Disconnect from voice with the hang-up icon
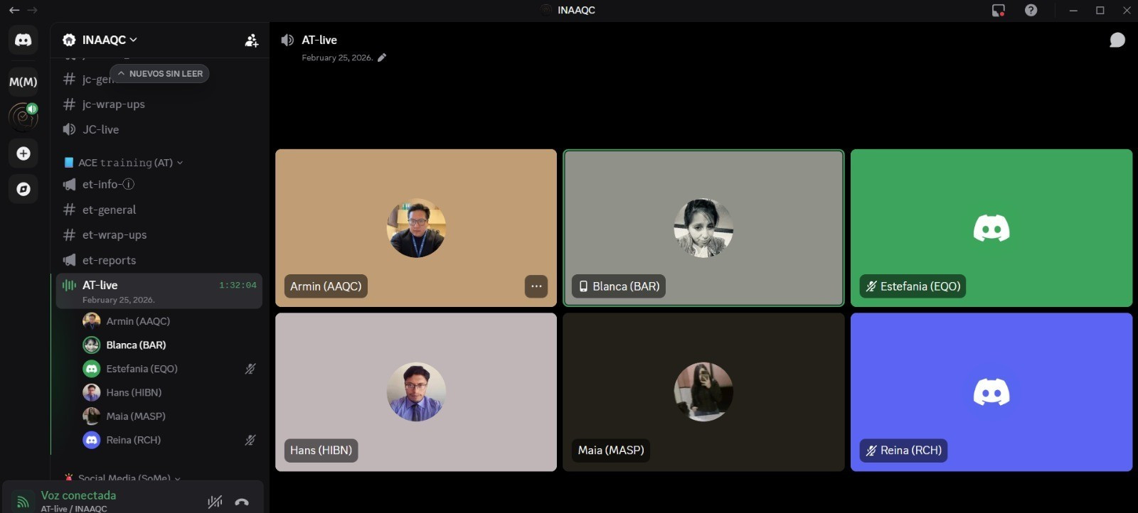The width and height of the screenshot is (1138, 513). click(242, 502)
